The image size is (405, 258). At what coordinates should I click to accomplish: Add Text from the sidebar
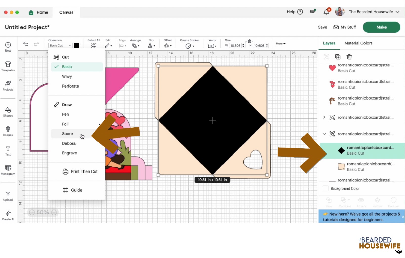8,150
